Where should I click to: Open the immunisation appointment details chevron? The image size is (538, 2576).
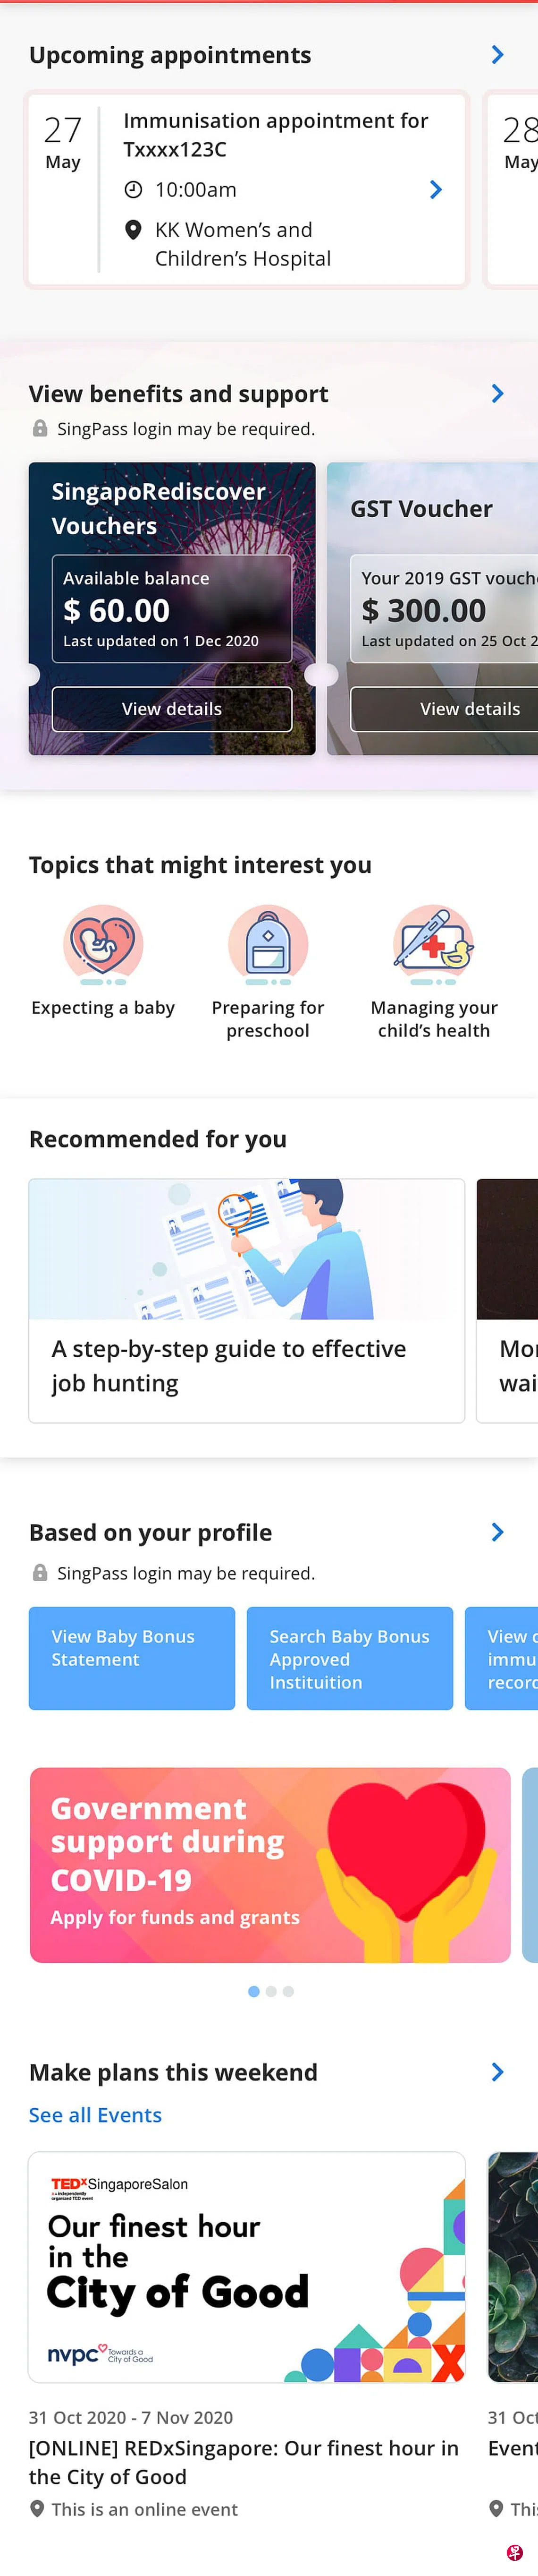[x=435, y=190]
